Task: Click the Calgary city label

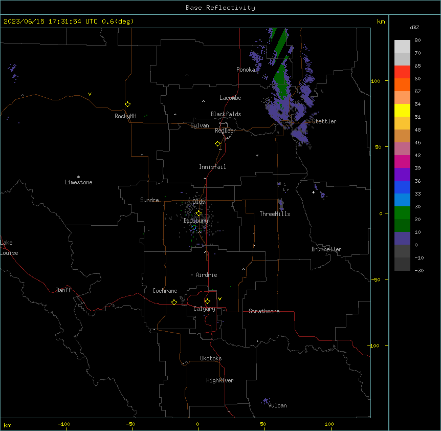Action: [204, 309]
